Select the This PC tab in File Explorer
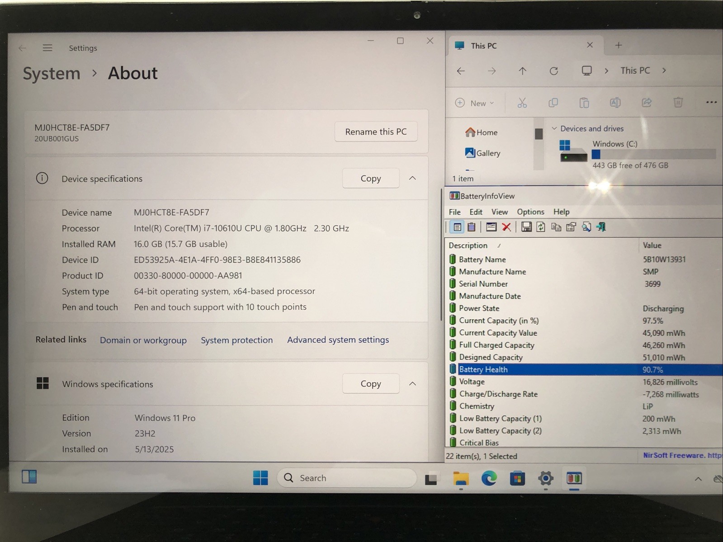723x542 pixels. pos(525,45)
